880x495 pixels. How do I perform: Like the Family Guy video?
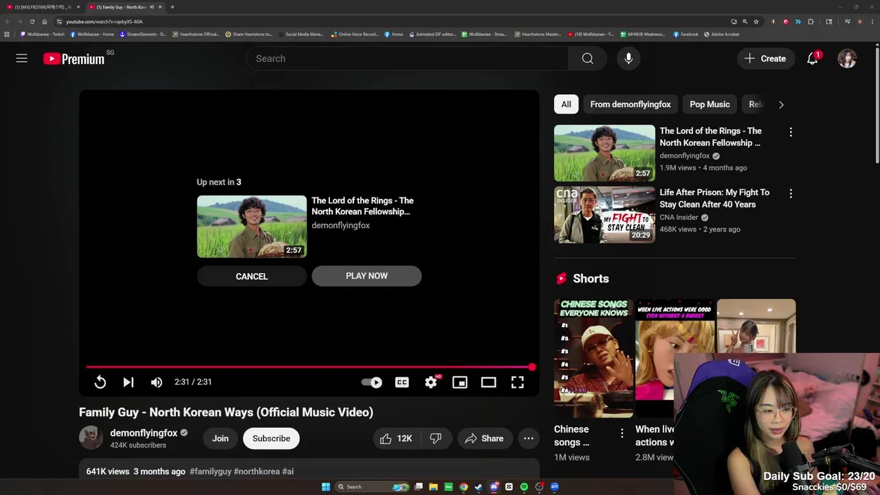click(x=397, y=438)
